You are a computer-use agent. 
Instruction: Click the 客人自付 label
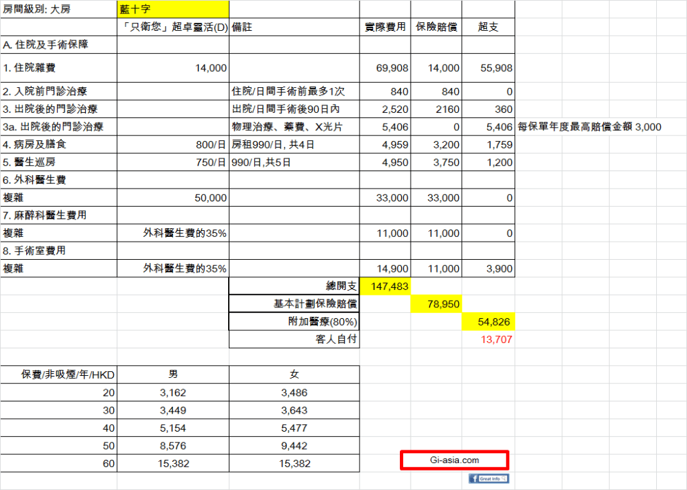pyautogui.click(x=336, y=339)
